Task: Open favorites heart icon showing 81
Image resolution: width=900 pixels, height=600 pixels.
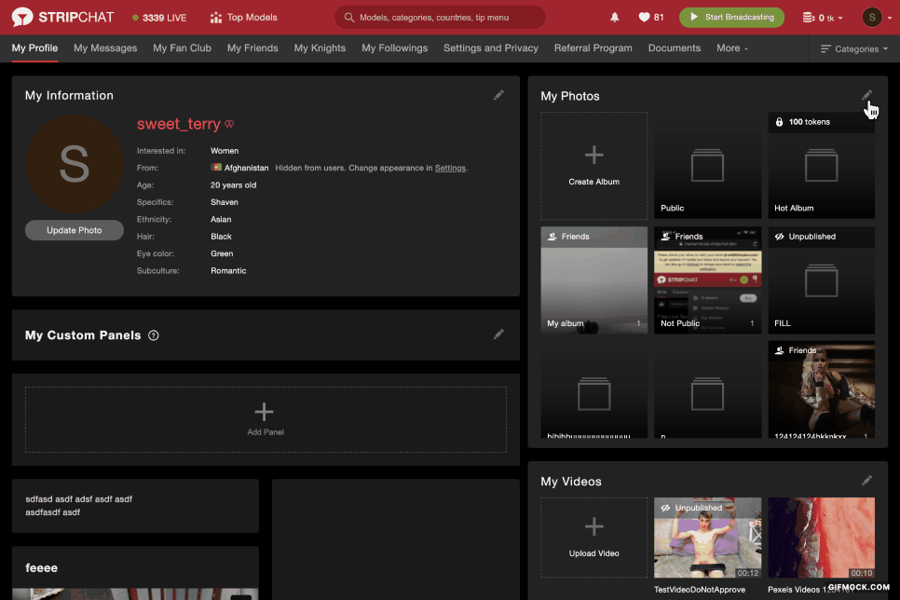Action: (650, 18)
